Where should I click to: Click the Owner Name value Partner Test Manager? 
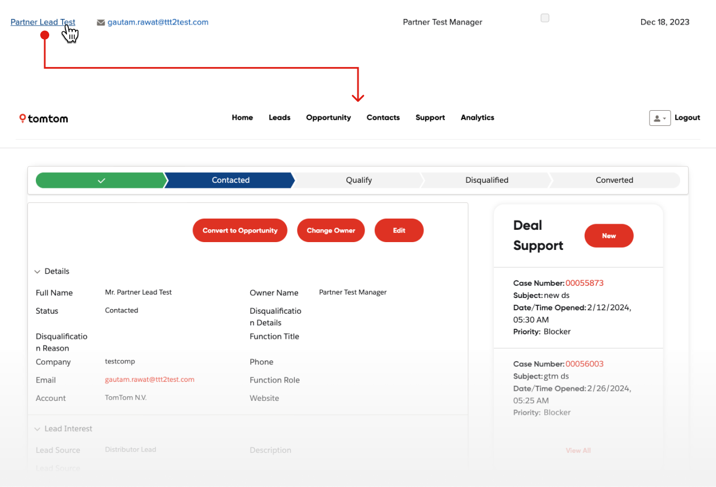point(352,292)
